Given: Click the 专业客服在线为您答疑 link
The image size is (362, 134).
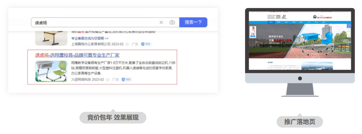Looking at the screenshot, I should click(90, 39).
